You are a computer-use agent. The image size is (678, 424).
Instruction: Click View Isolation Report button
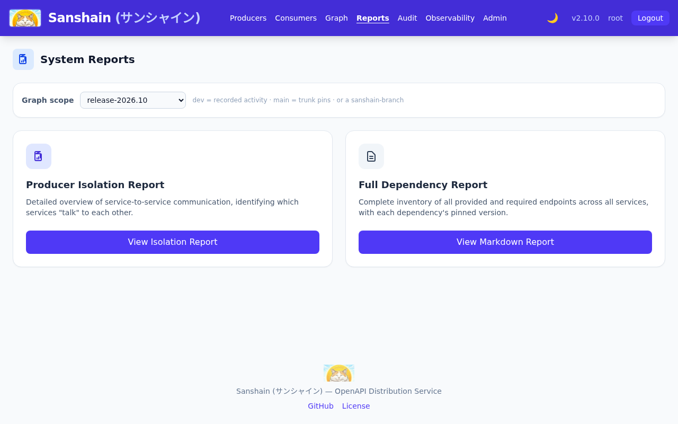pyautogui.click(x=173, y=242)
